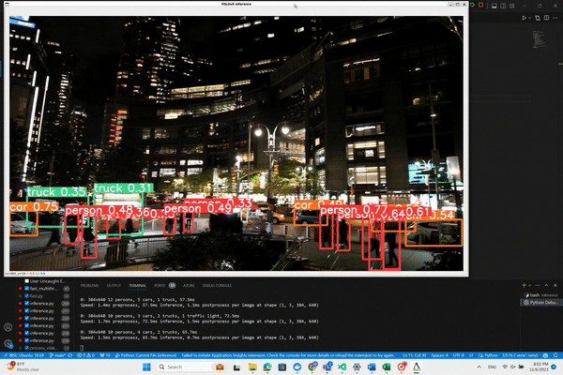Switch to the DEBUG CONSOLE tab
Viewport: 563px width, 375px height.
coord(217,286)
